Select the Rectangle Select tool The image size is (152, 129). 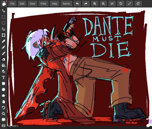coord(3,17)
